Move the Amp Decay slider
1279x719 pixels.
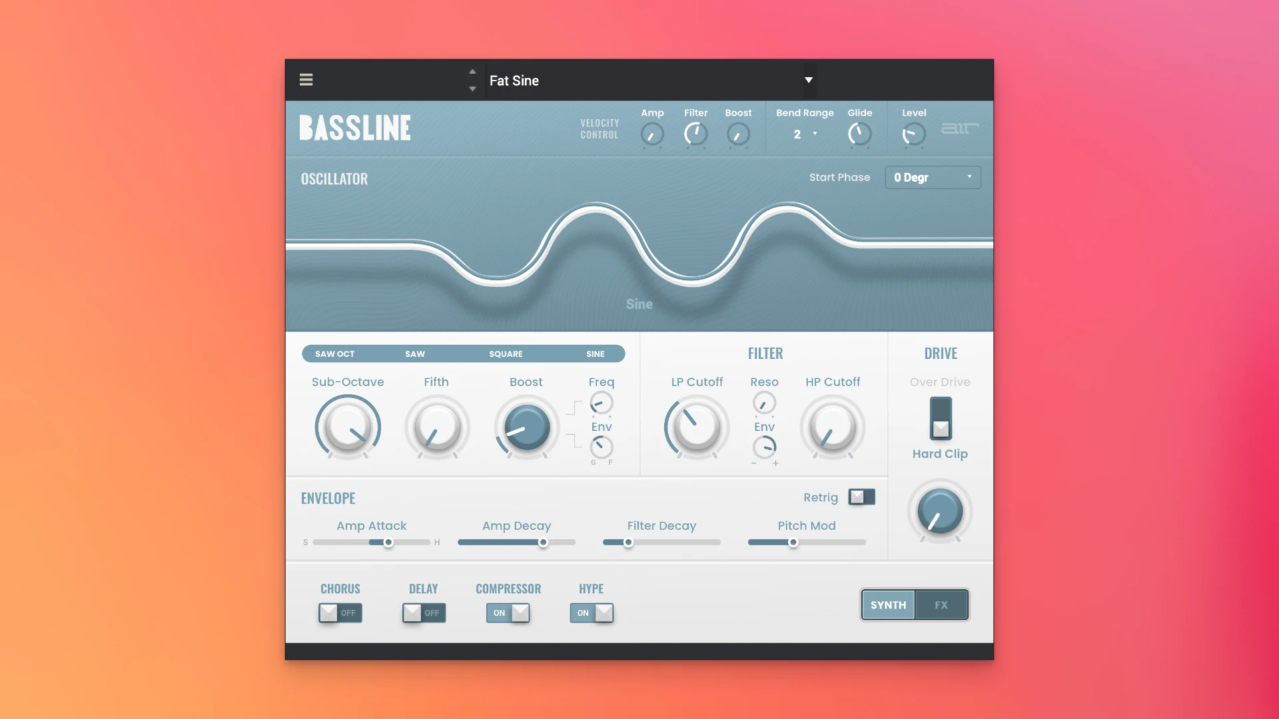click(x=545, y=542)
